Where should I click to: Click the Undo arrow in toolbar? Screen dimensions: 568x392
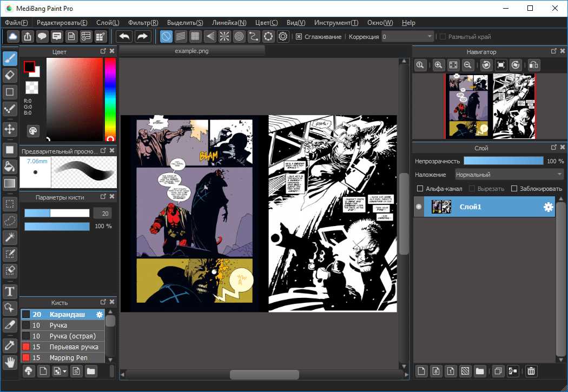point(124,37)
